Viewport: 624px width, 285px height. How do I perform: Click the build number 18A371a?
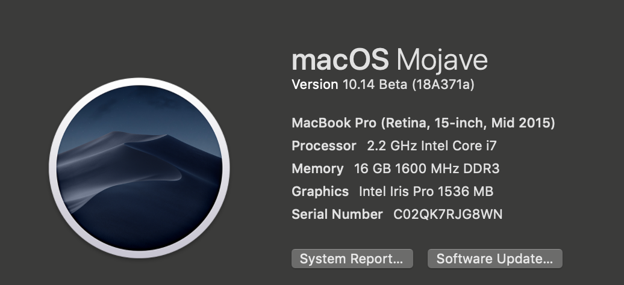pos(443,85)
